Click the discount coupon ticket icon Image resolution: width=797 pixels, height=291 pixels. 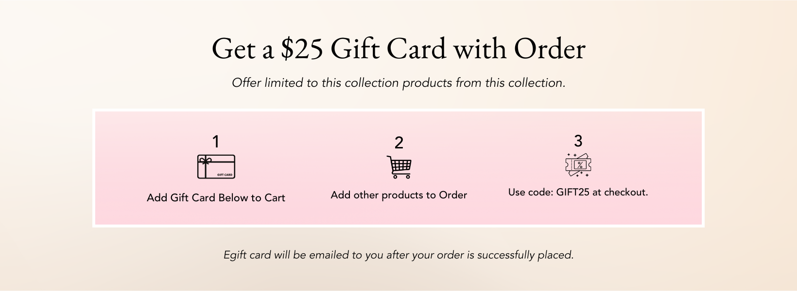click(x=578, y=165)
